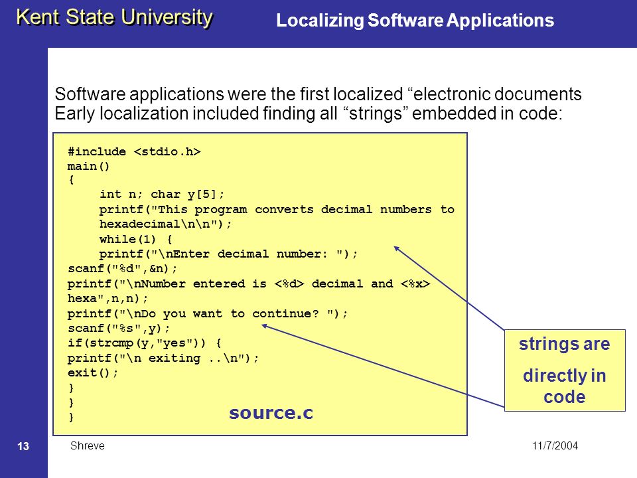
Task: Click the "\nEnter decimal number:" printf line
Action: 229,254
